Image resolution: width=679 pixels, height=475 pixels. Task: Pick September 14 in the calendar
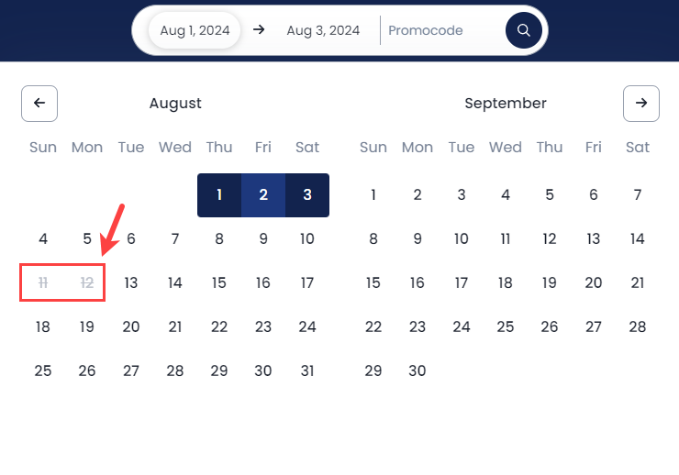pyautogui.click(x=638, y=239)
